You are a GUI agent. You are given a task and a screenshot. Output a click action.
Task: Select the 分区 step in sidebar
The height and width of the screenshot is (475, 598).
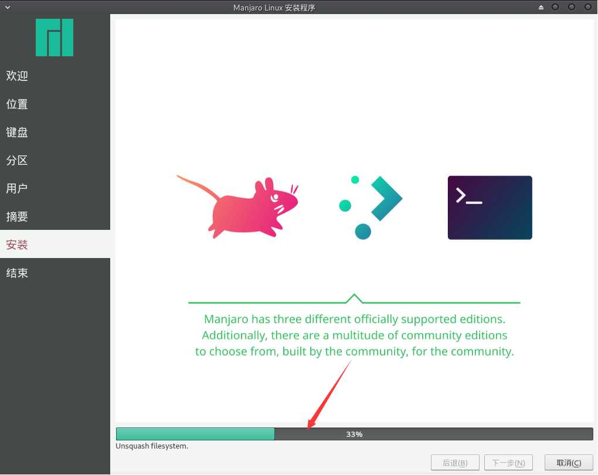55,160
